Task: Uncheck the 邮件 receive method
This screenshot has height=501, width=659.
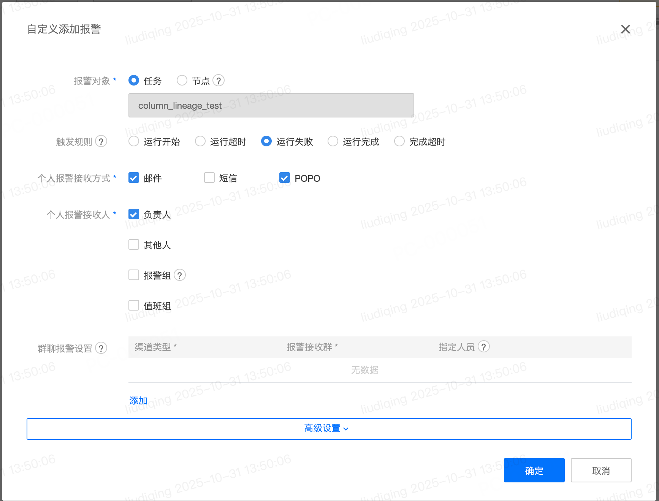Action: pos(134,178)
